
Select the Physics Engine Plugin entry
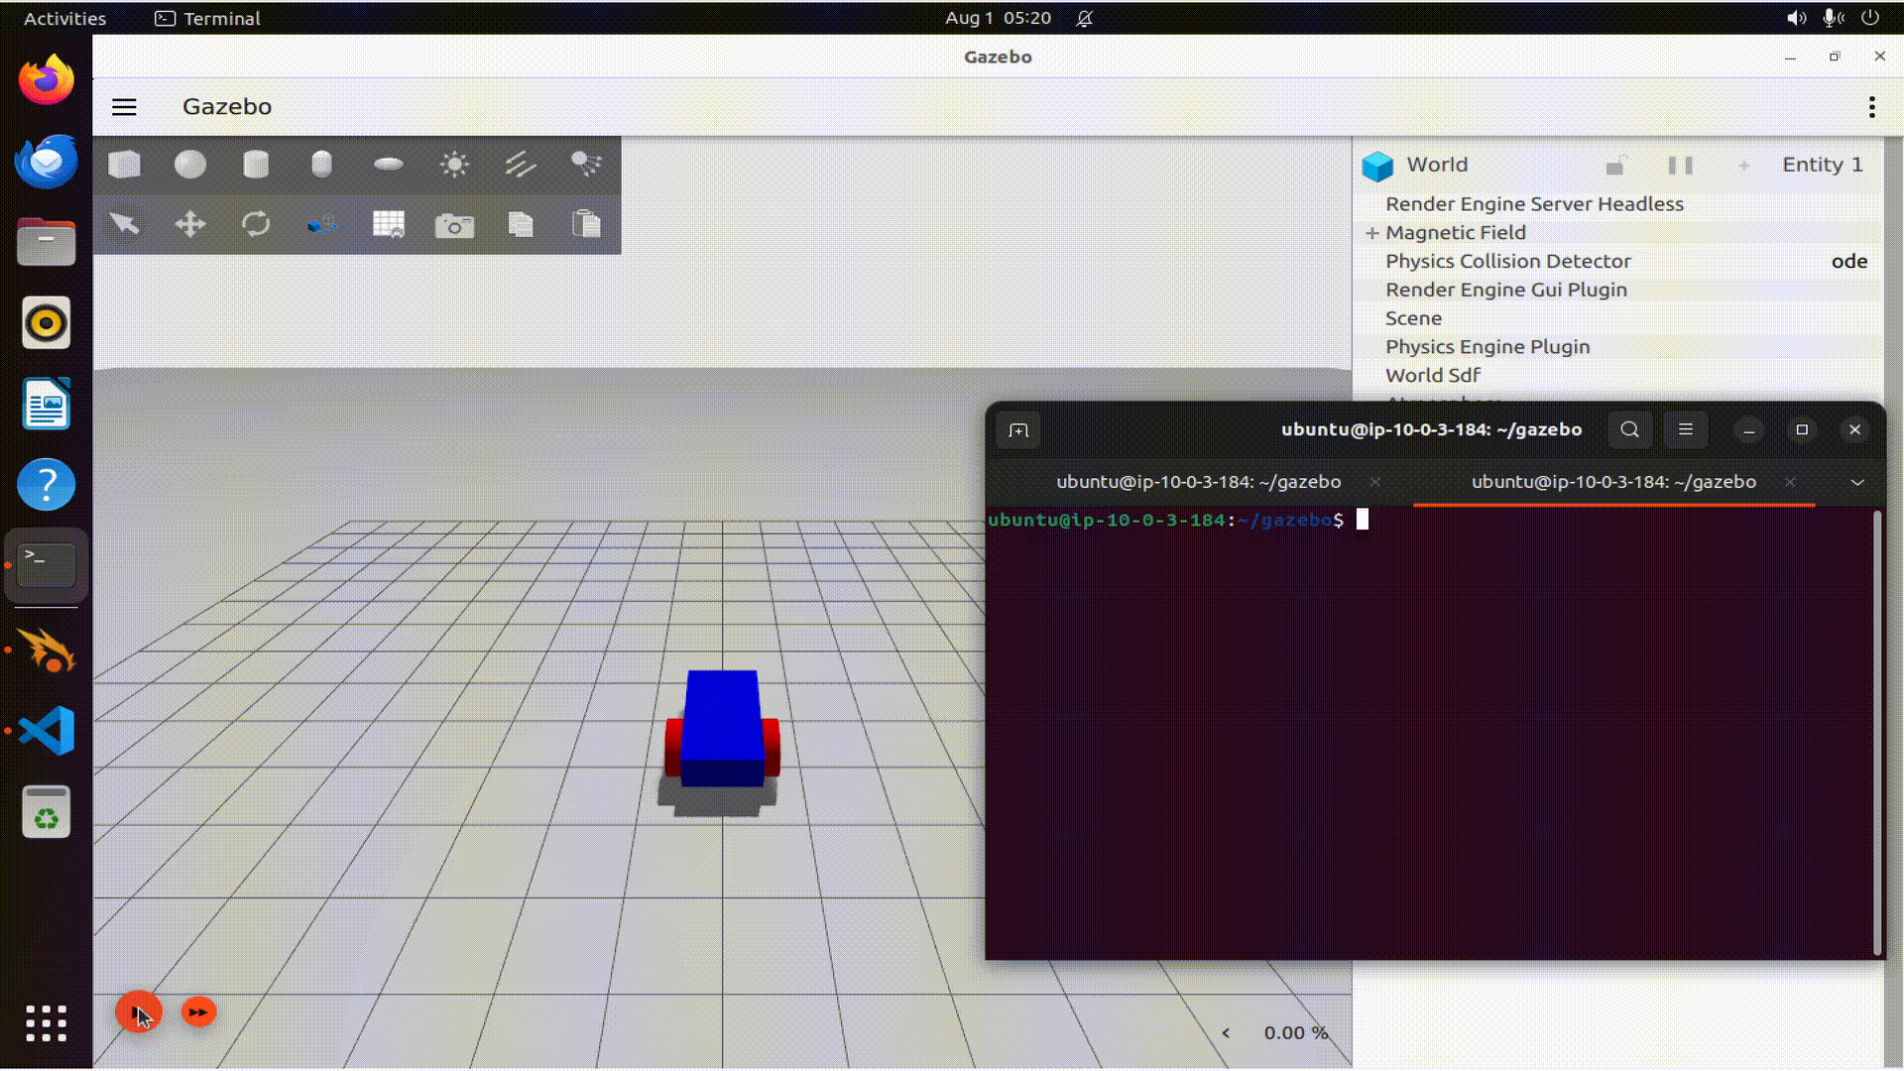pyautogui.click(x=1487, y=346)
